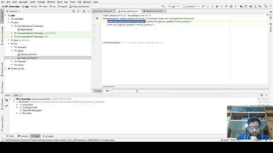Open the TODO tool window

click(x=10, y=136)
